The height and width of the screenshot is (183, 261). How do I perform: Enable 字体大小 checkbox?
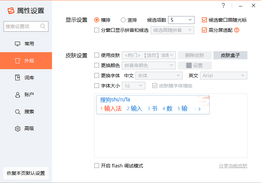pos(97,86)
